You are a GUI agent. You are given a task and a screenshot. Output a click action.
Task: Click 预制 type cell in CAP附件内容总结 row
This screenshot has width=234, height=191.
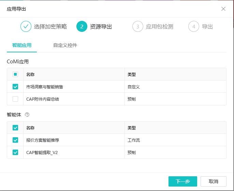(x=175, y=99)
